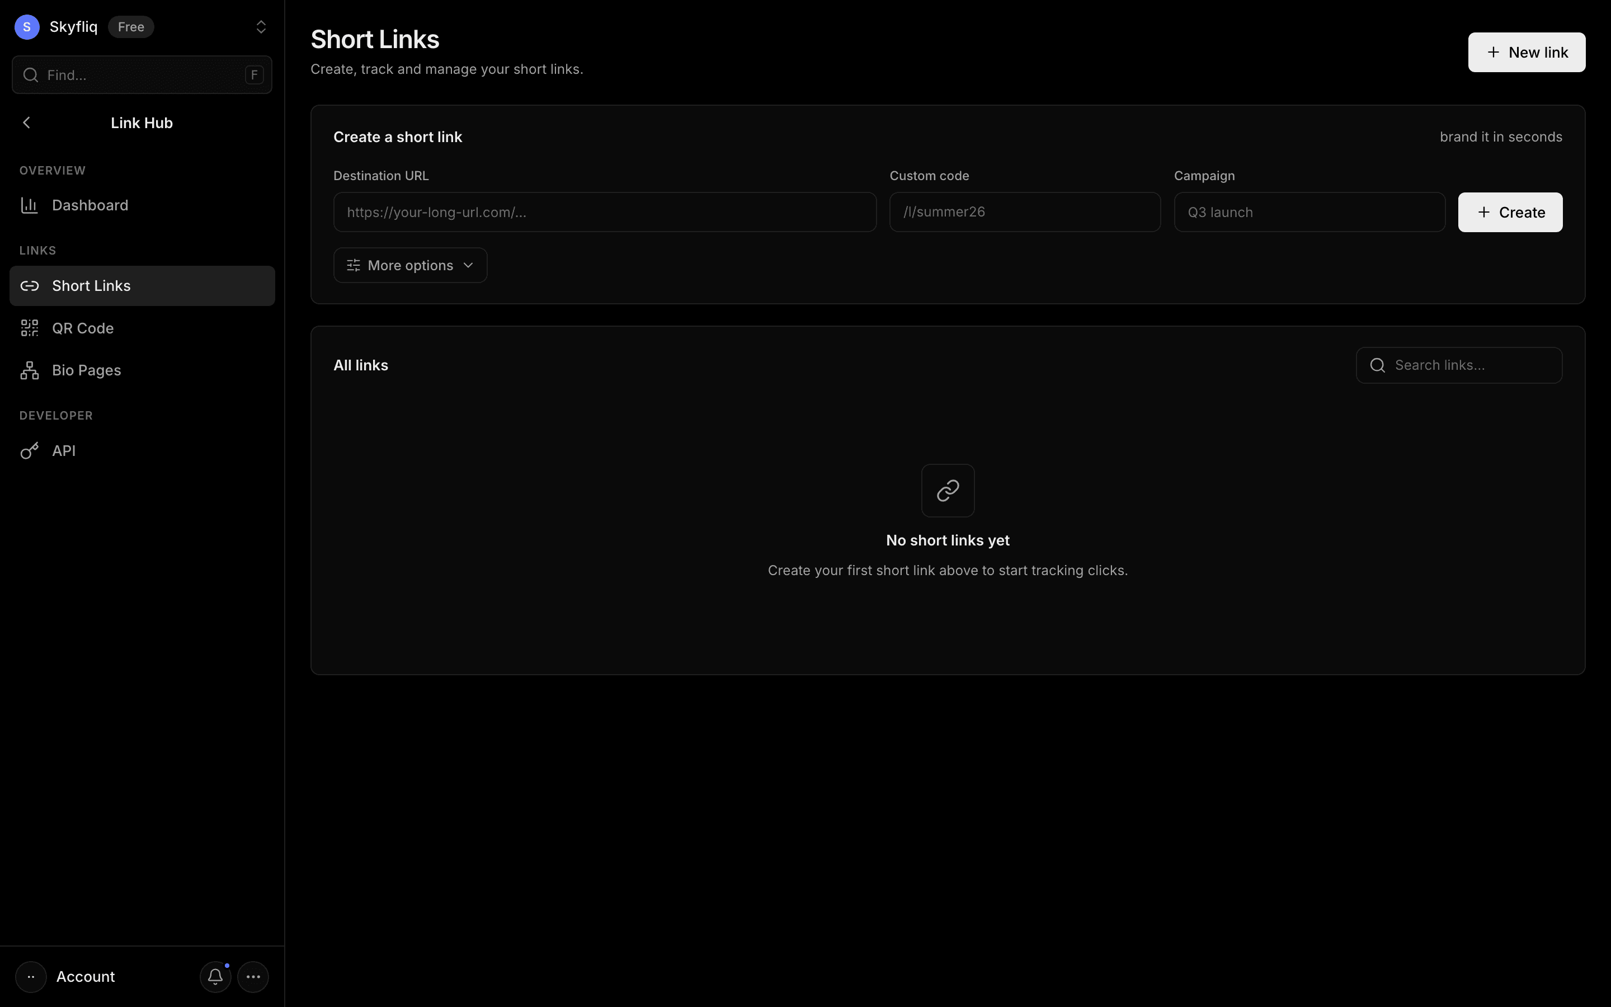Focus the Campaign field

pyautogui.click(x=1309, y=212)
